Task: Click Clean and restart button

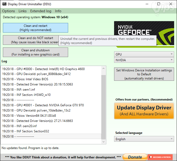Action: click(x=36, y=28)
